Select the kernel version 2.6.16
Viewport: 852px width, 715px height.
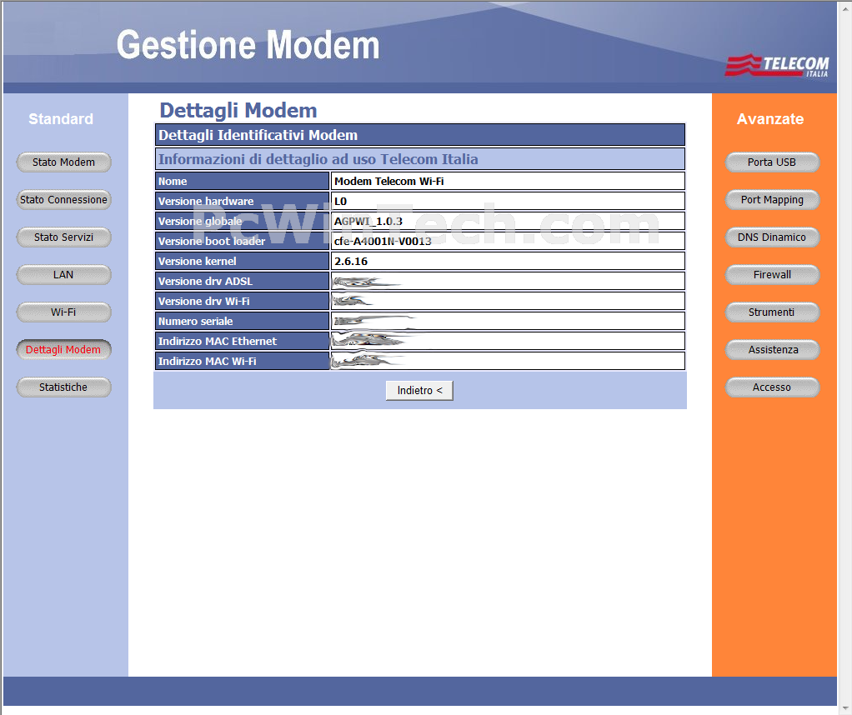pyautogui.click(x=351, y=262)
